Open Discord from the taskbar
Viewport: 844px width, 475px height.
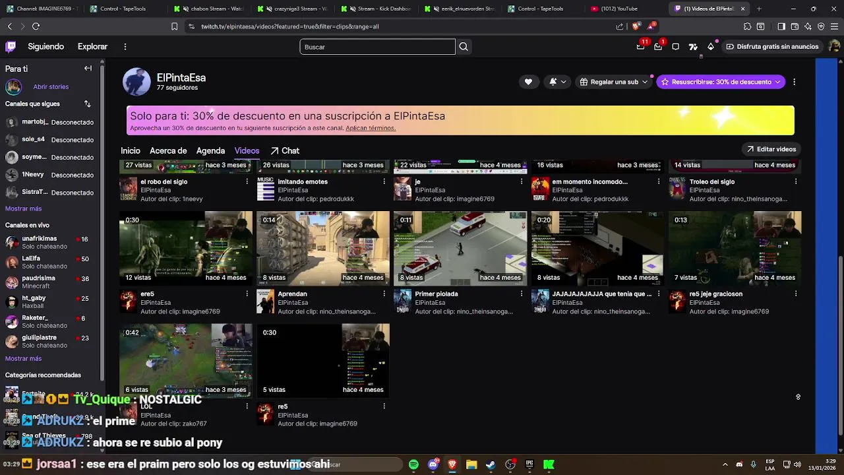(433, 464)
